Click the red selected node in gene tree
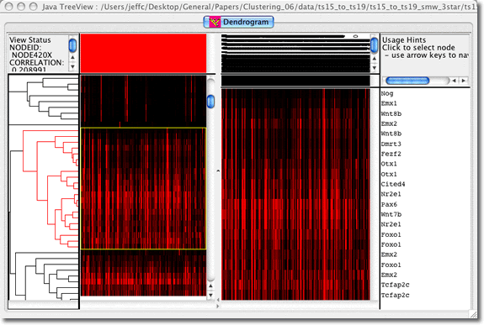This screenshot has height=325, width=484. click(x=24, y=150)
